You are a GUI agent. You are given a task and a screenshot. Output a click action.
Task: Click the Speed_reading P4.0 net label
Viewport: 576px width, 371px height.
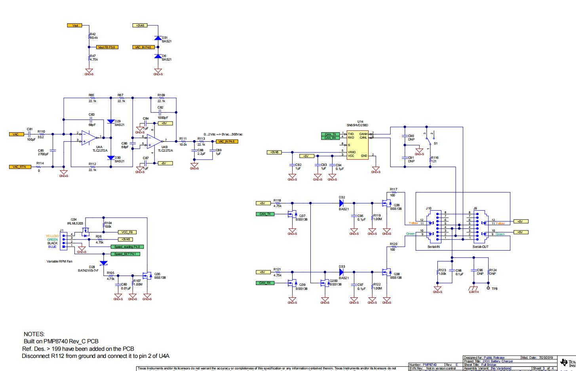point(127,247)
